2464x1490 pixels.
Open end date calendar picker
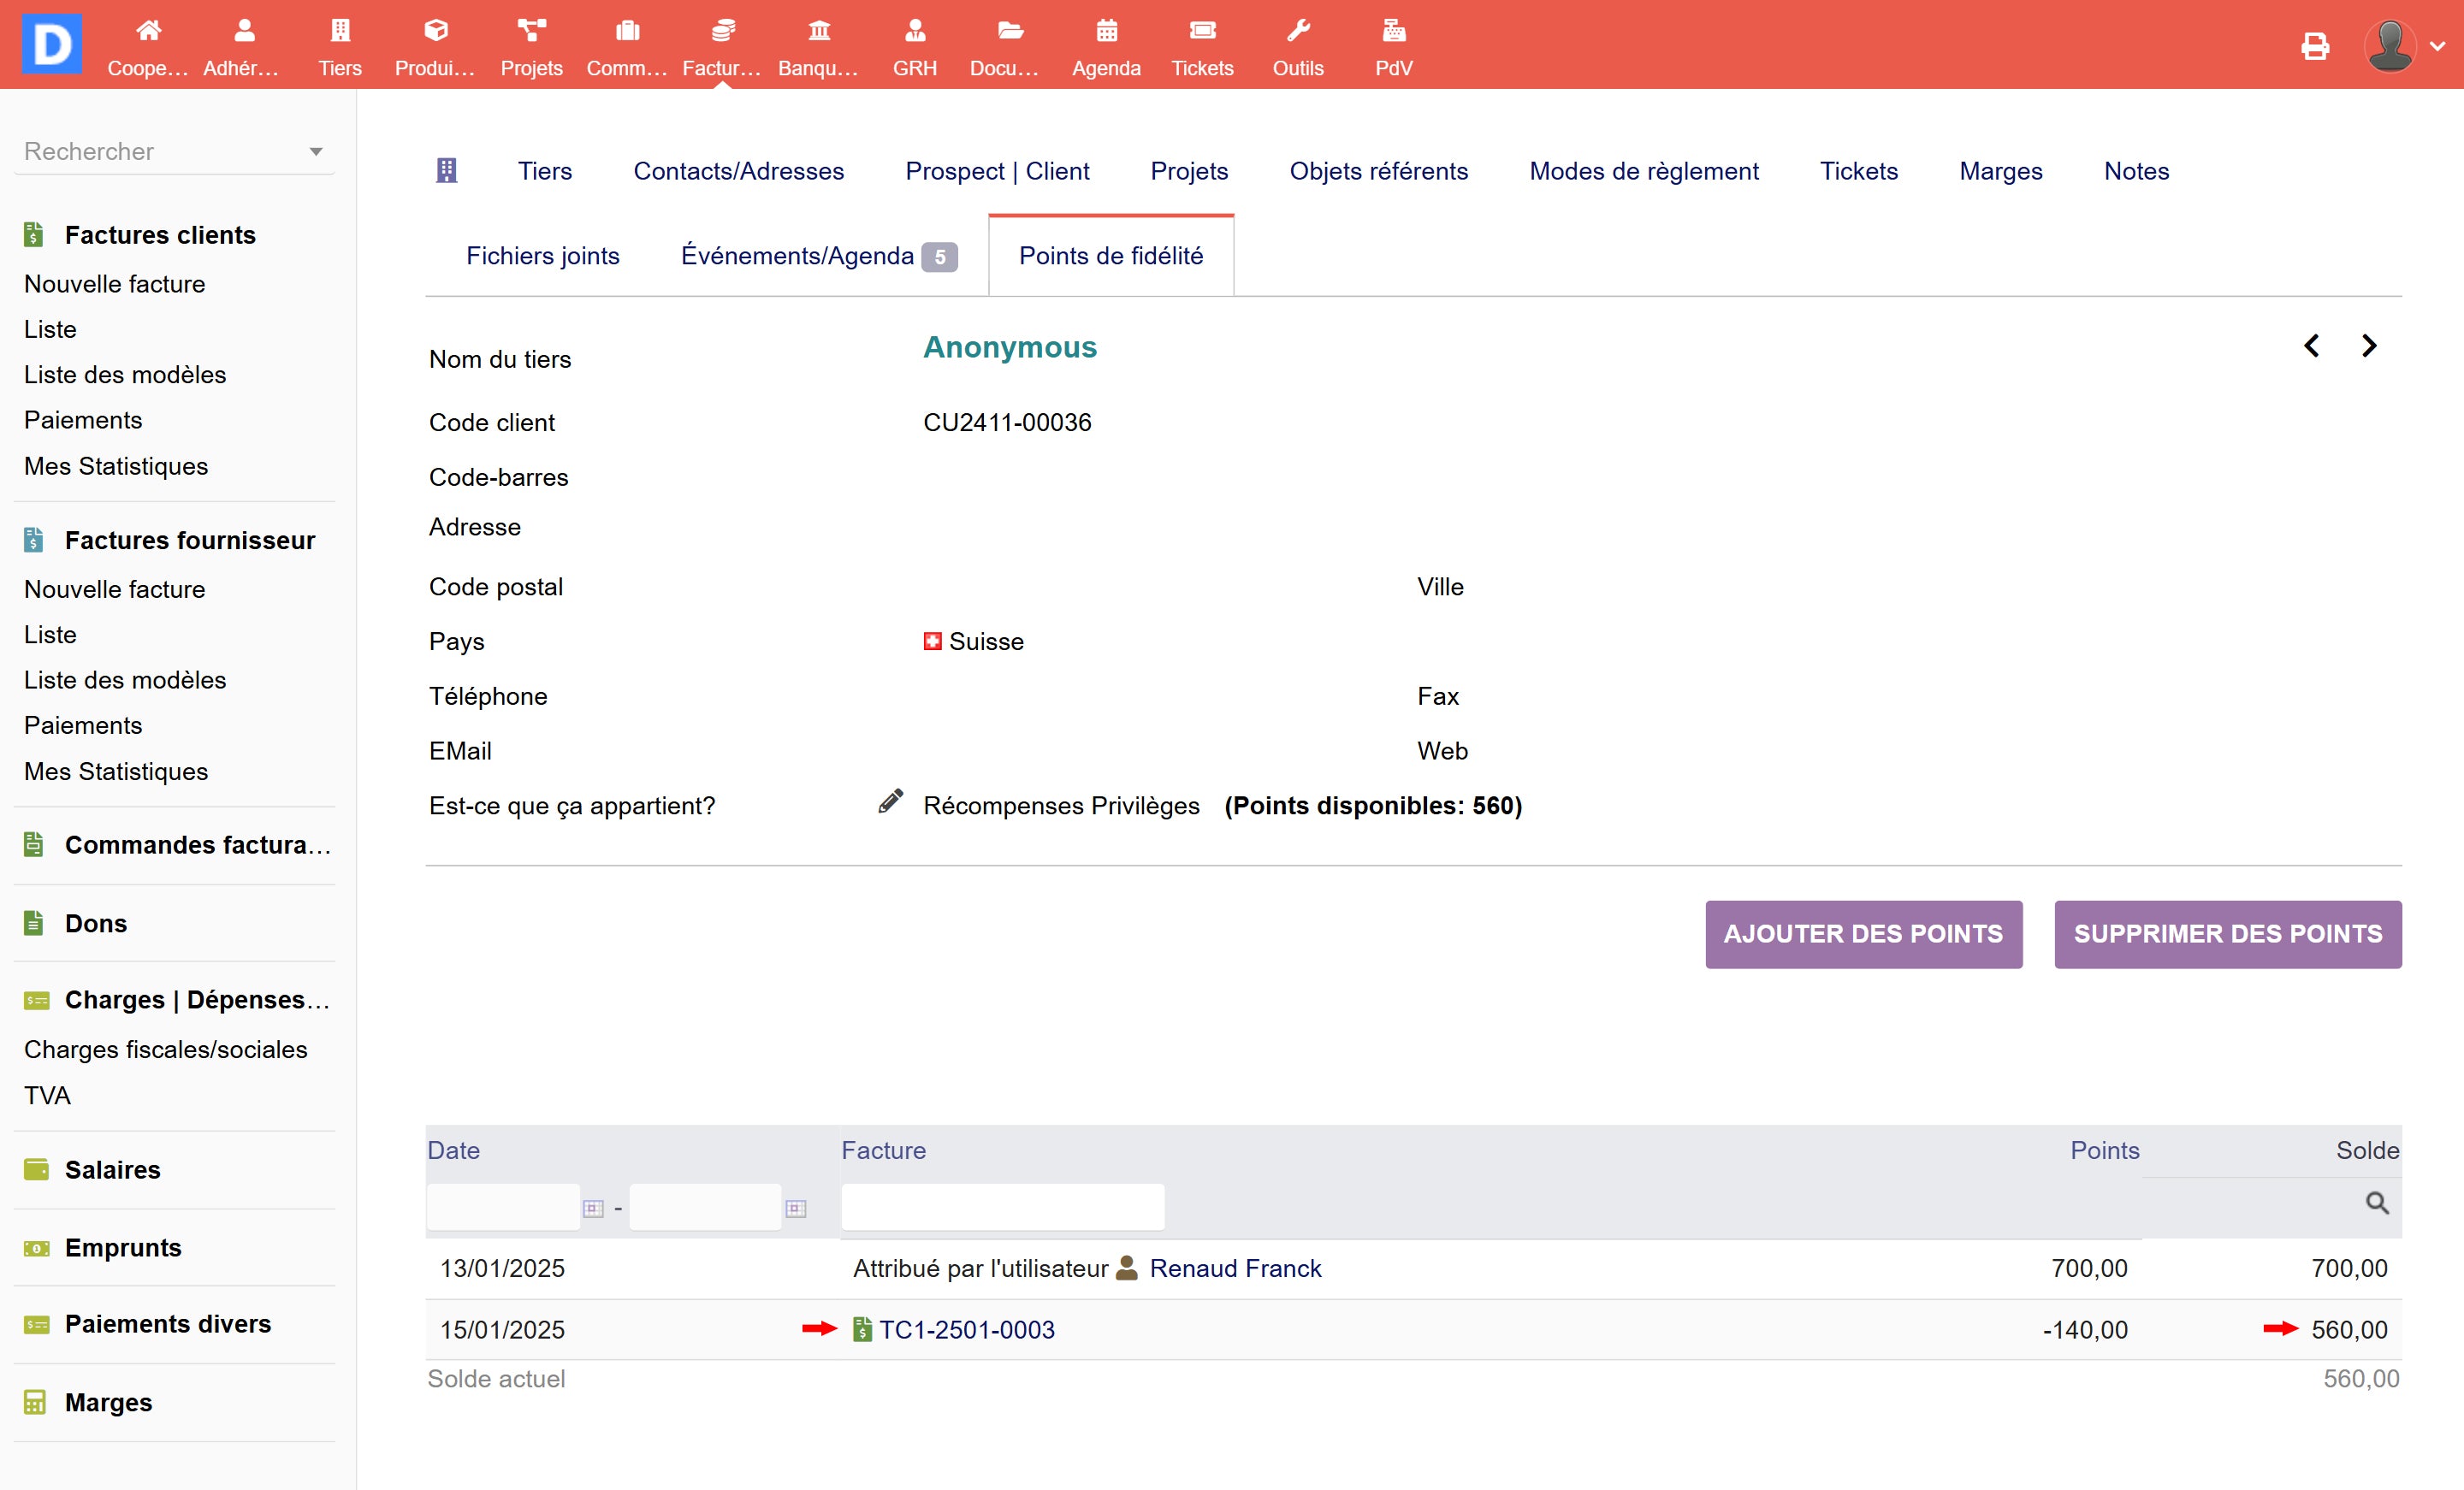tap(796, 1208)
